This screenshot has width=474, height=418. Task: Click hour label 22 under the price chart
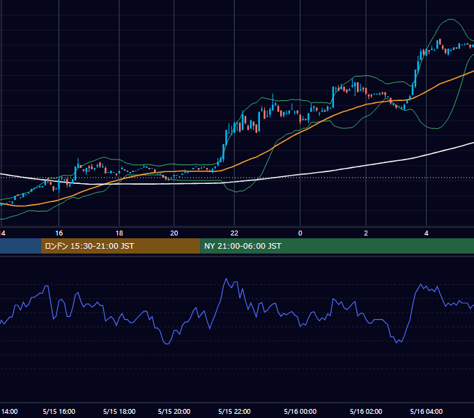pyautogui.click(x=234, y=233)
